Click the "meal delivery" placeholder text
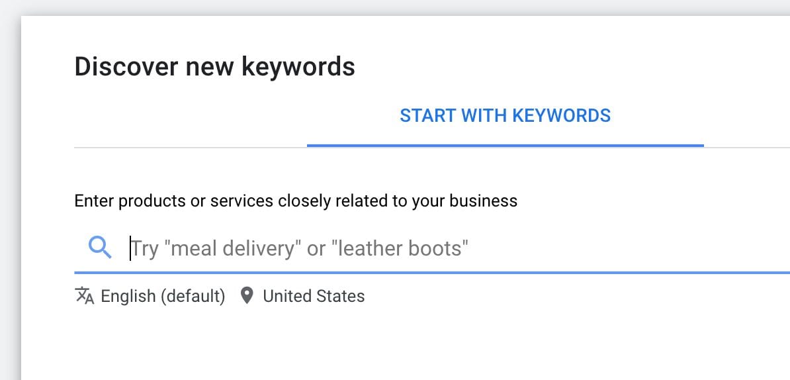 pyautogui.click(x=232, y=248)
